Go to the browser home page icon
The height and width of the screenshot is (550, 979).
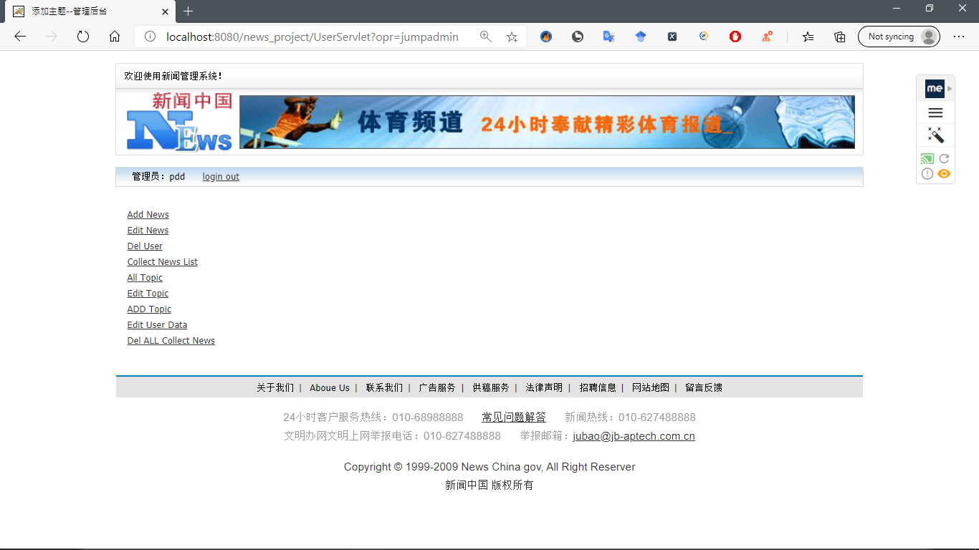click(x=115, y=37)
